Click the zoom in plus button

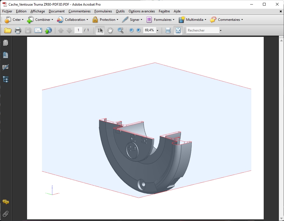[138, 30]
